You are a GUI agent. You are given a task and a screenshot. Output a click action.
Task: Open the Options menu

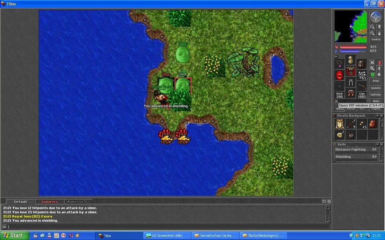point(376,94)
